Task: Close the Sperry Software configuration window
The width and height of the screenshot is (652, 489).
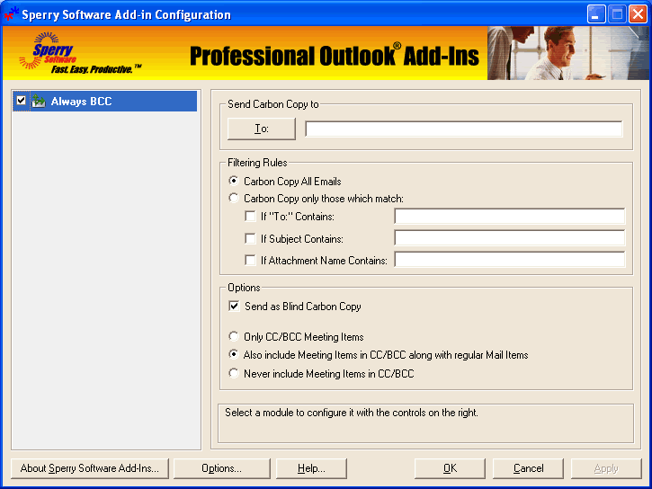Action: coord(638,14)
